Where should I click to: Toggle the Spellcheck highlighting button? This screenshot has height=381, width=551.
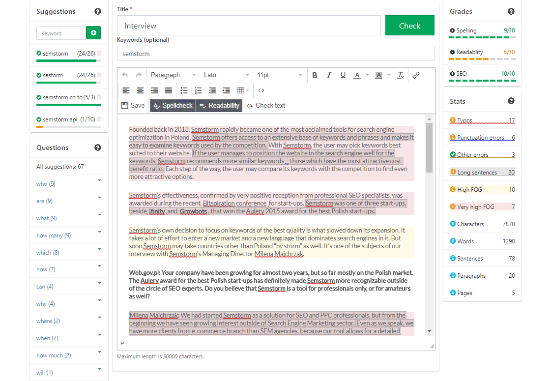(x=173, y=106)
